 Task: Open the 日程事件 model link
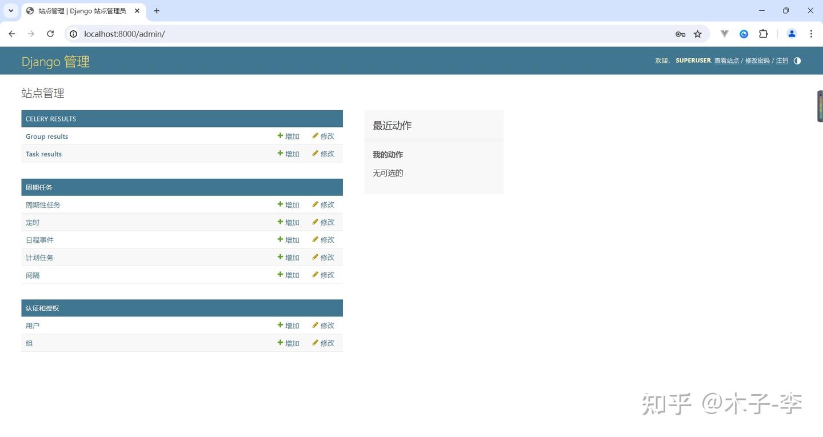click(x=39, y=240)
